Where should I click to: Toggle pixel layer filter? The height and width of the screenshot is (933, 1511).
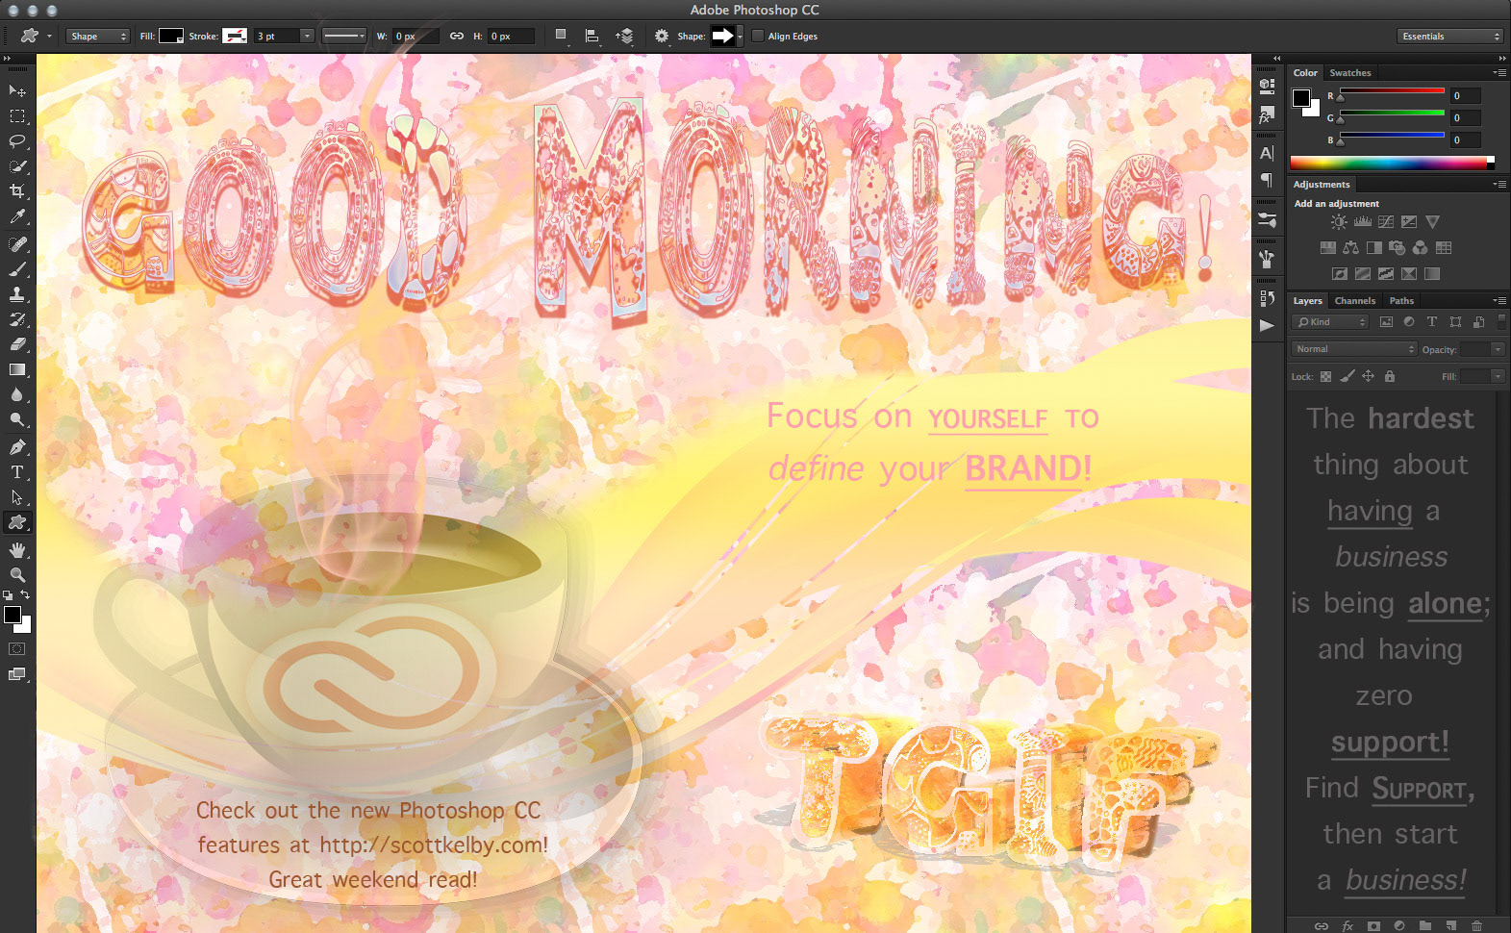[x=1386, y=322]
